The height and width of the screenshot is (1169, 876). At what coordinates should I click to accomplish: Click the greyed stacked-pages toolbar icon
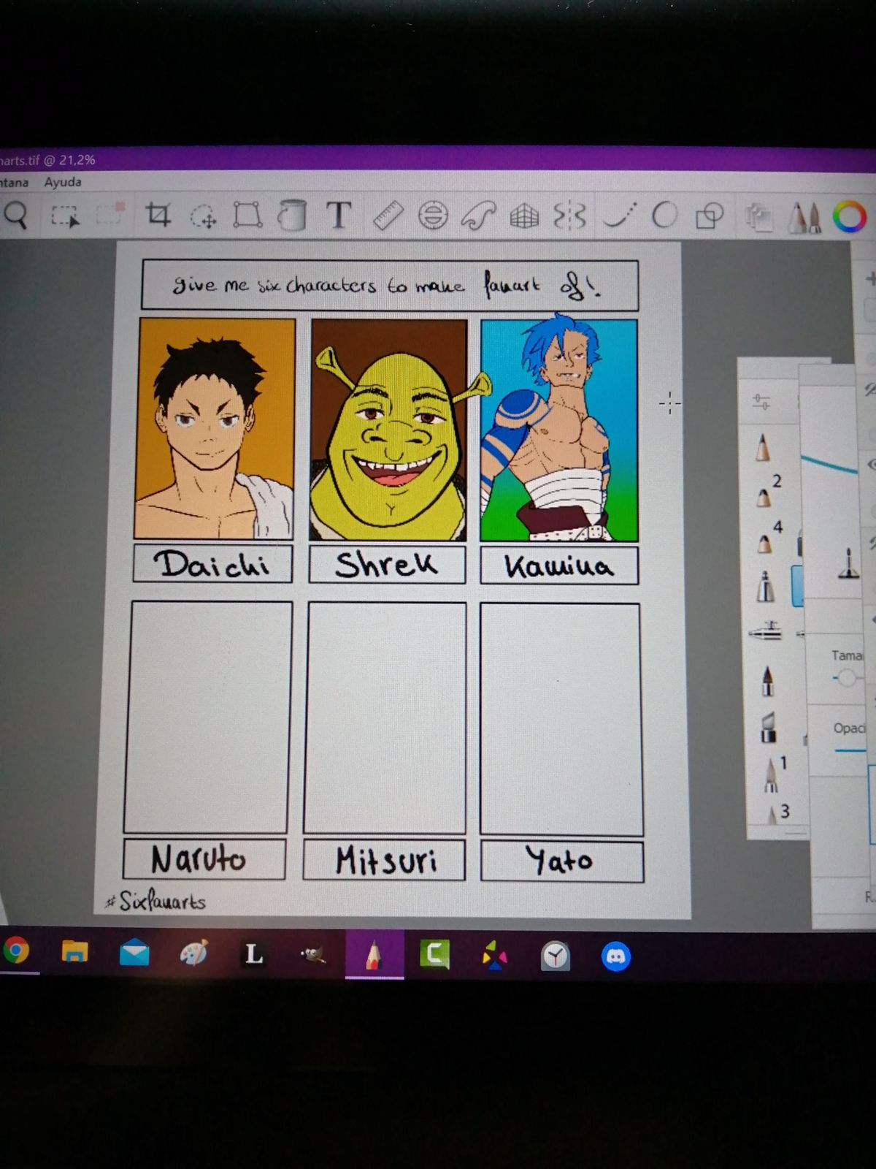point(759,217)
